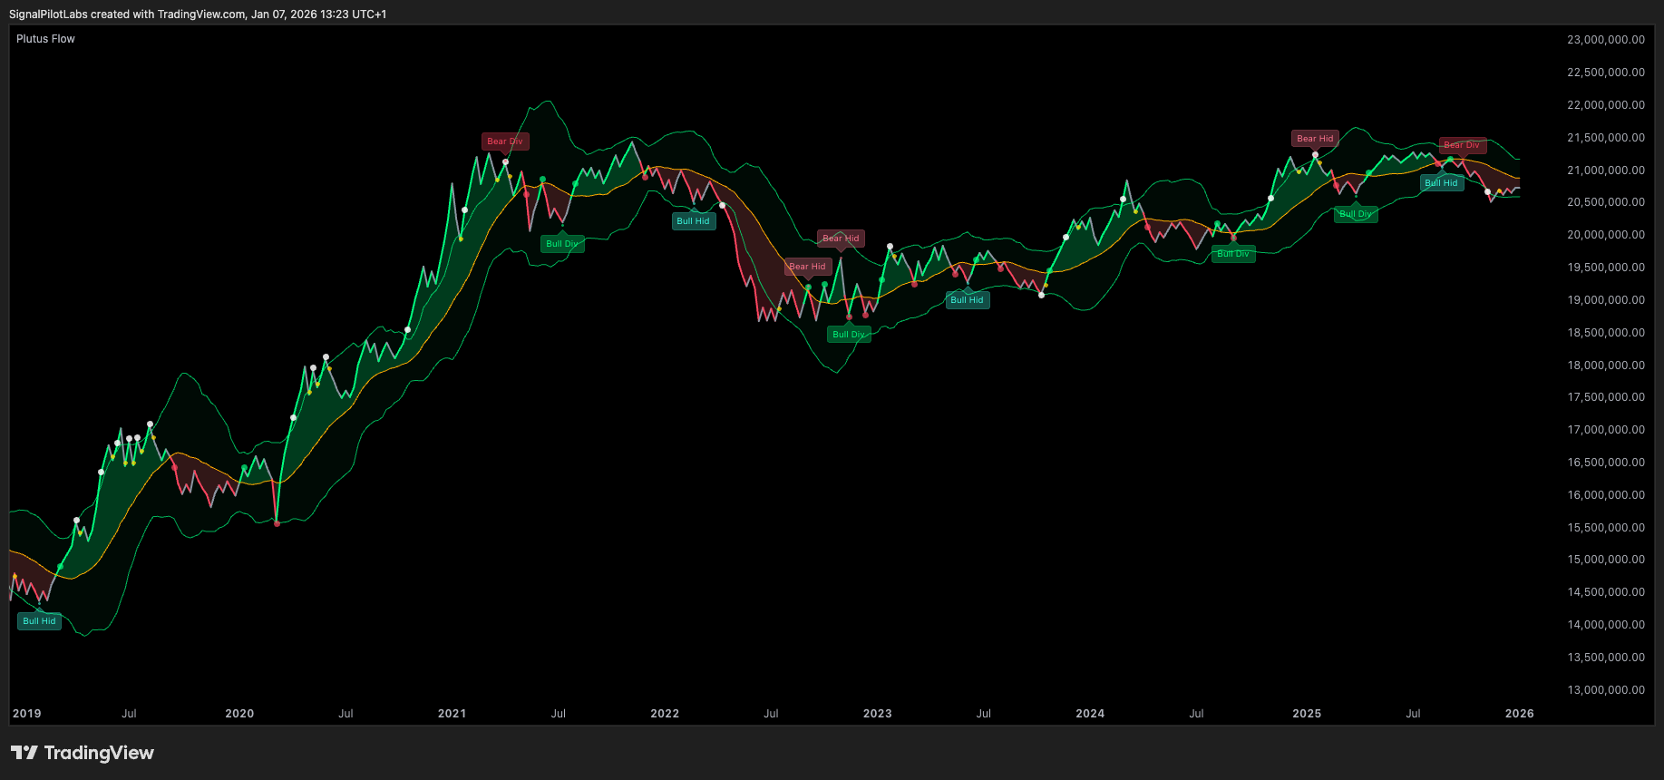Click the Bear Hid label near early 2025
Viewport: 1664px width, 780px height.
click(1314, 139)
